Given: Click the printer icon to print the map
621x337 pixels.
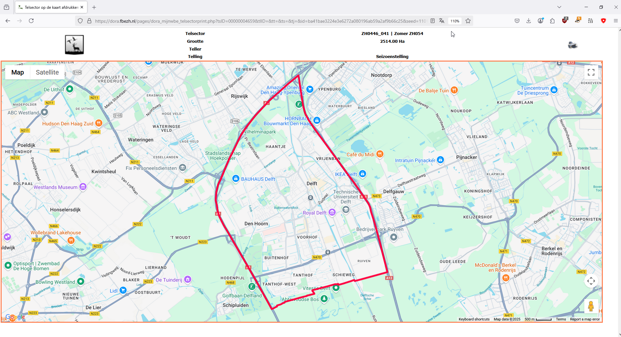Looking at the screenshot, I should pos(573,45).
